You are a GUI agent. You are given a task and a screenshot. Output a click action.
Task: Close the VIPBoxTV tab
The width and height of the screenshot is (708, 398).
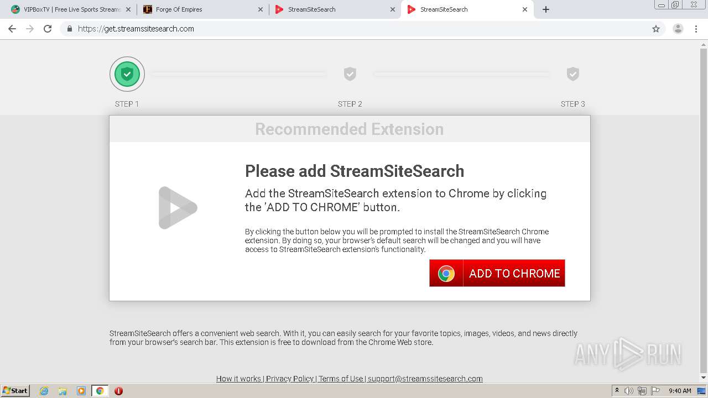point(128,9)
